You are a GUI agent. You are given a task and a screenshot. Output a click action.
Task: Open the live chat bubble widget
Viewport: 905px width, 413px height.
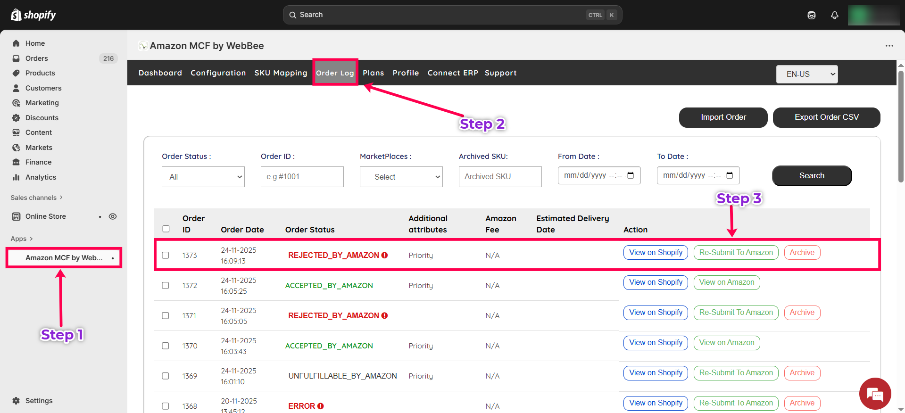875,394
